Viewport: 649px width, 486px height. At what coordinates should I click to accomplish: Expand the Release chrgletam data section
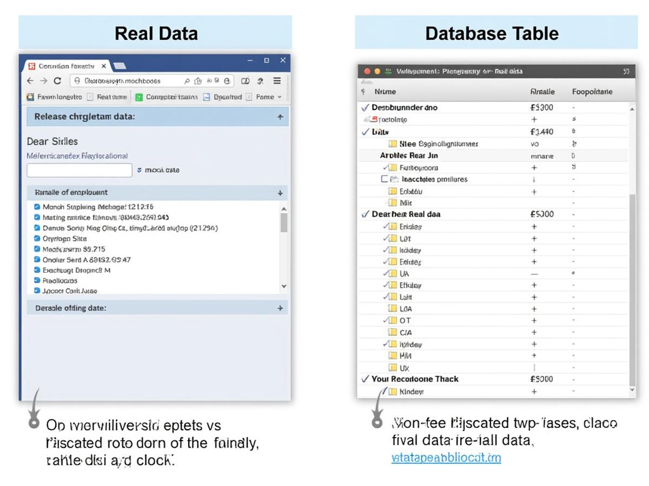click(x=281, y=116)
